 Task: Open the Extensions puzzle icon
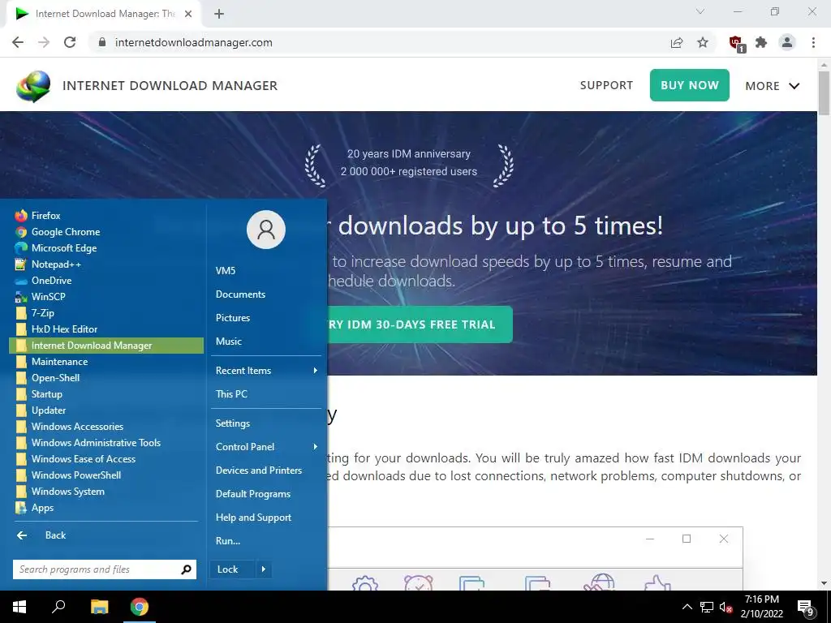[761, 42]
